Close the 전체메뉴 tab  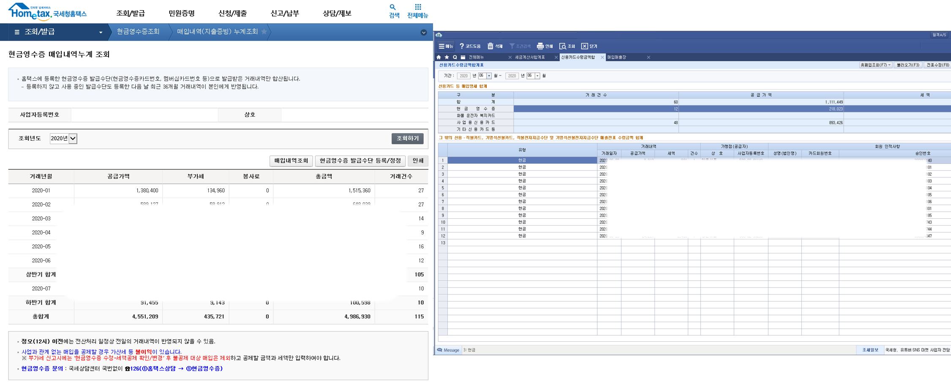pyautogui.click(x=510, y=57)
